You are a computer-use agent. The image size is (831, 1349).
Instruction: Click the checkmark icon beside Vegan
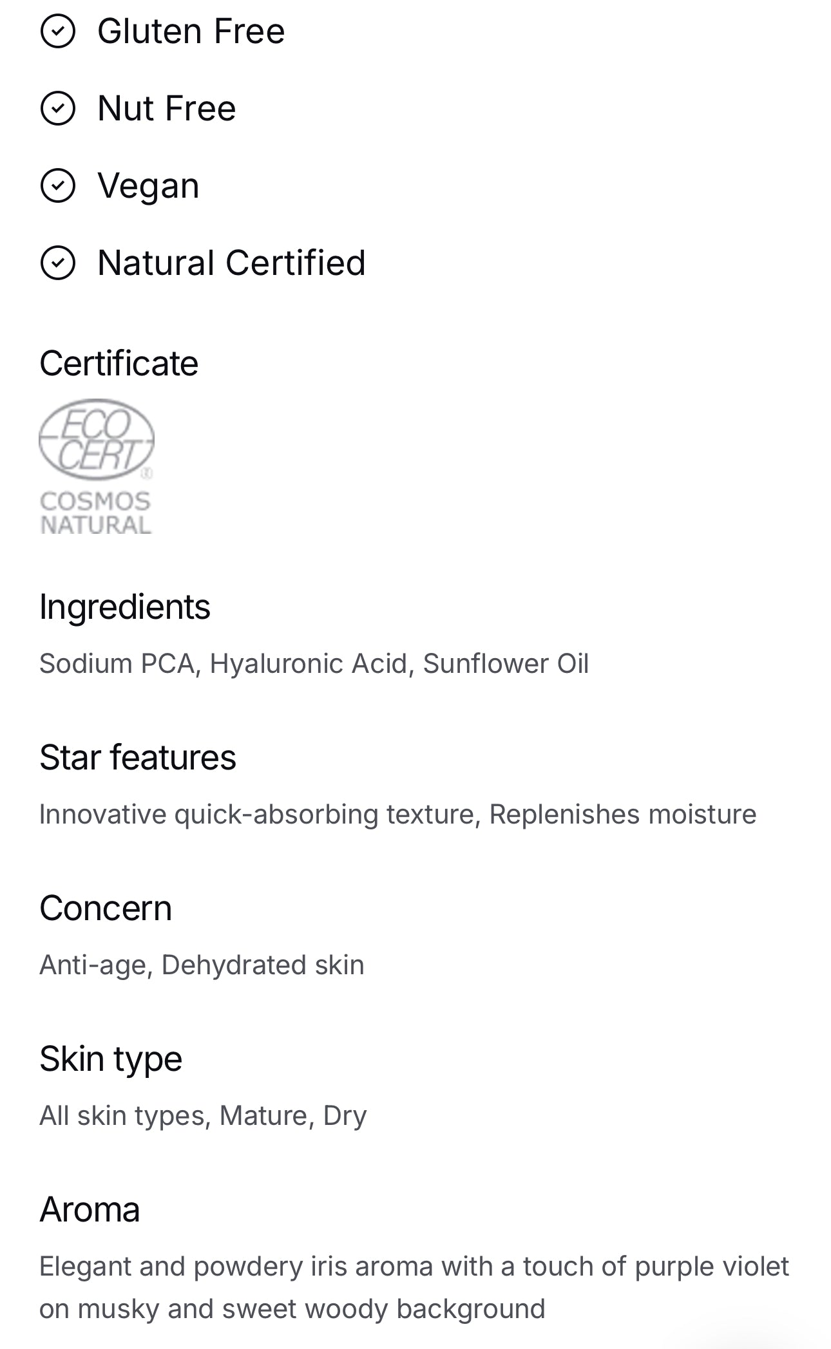click(x=58, y=186)
